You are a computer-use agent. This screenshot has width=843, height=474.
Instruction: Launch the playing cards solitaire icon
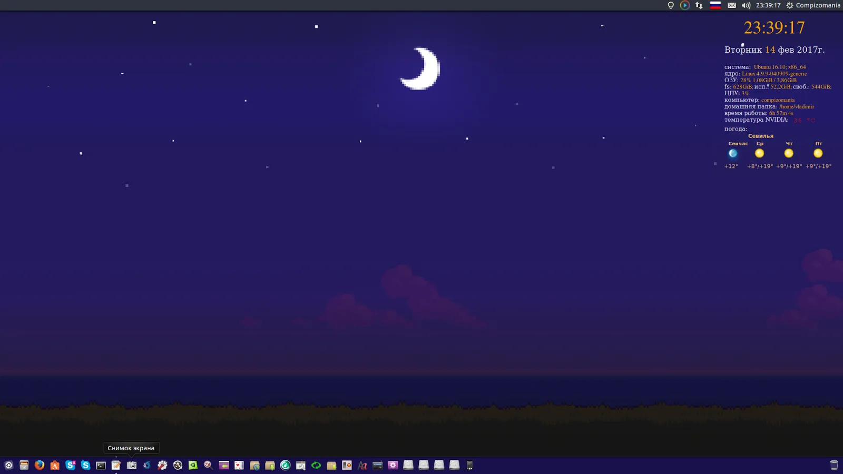[x=239, y=465]
